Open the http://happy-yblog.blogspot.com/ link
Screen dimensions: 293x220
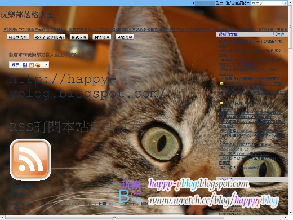coord(87,86)
